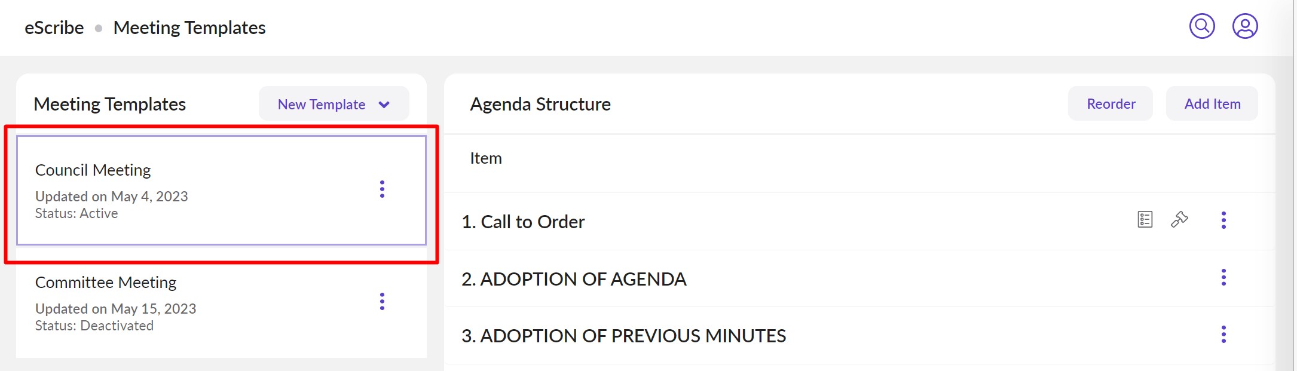Open Adoption of Previous Minutes three-dot menu
The image size is (1297, 371).
pos(1223,335)
